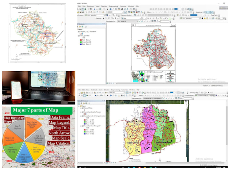Screen dimensions: 230x170
Task: Open Insert in lower ArcMap window
Action: coord(101,90)
